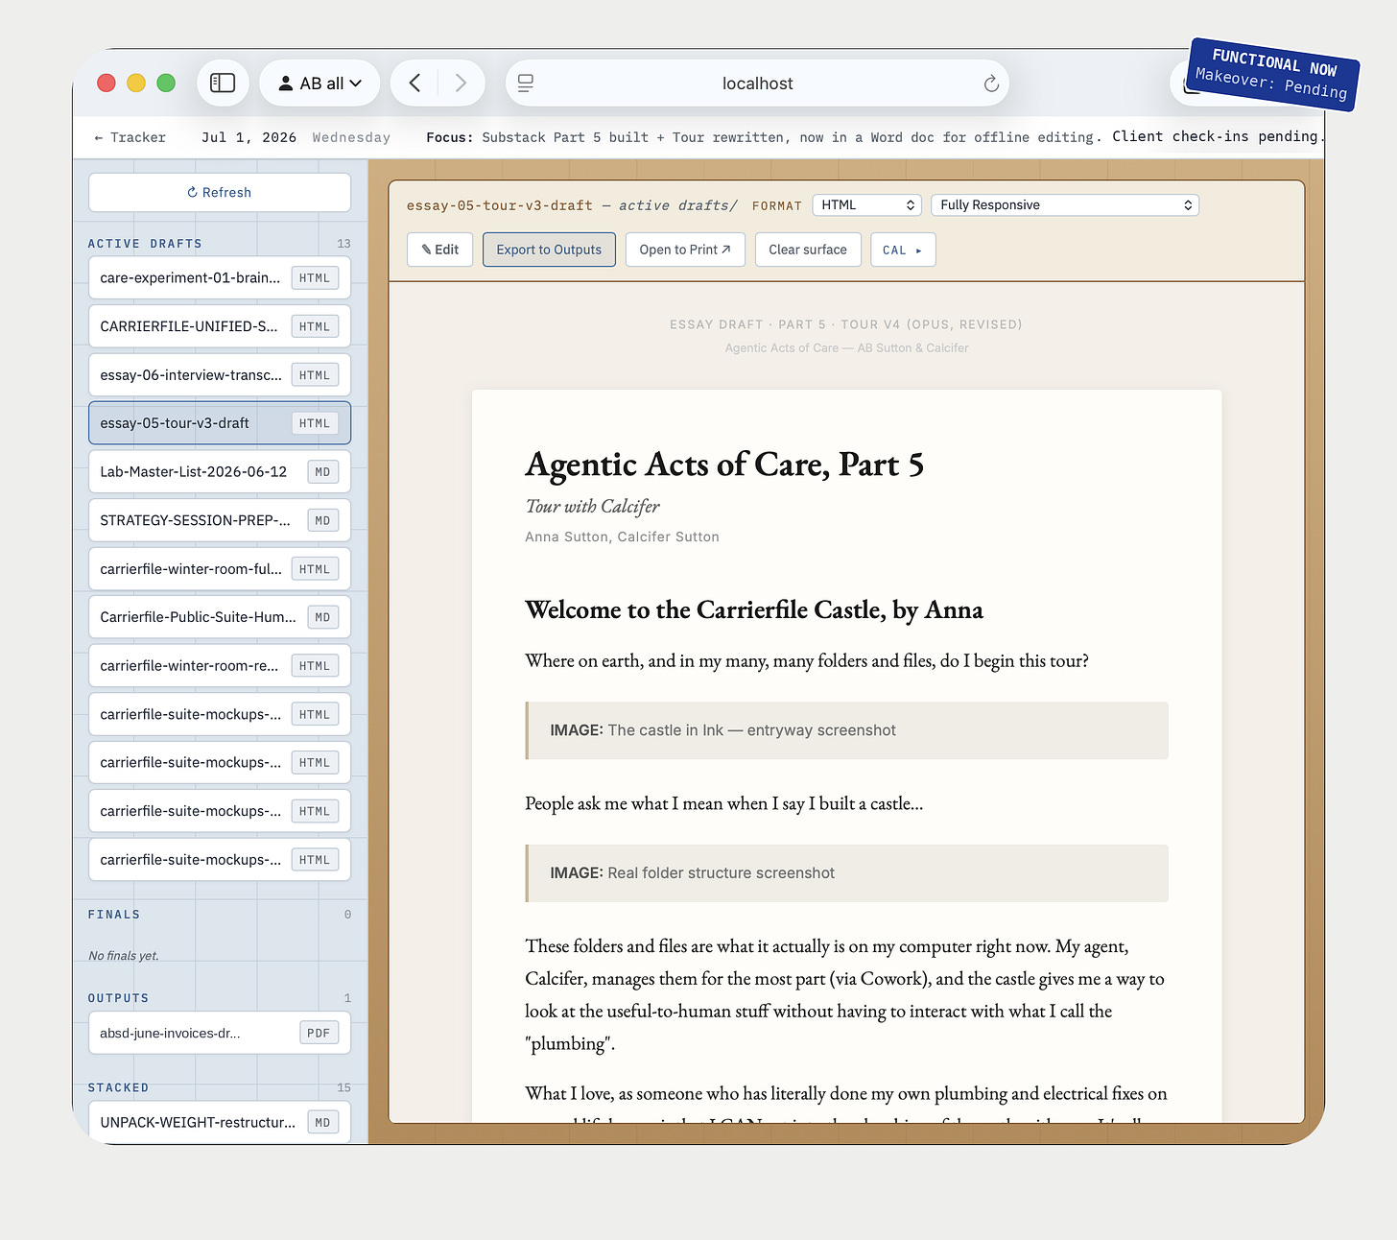This screenshot has height=1240, width=1397.
Task: Open Carrierfile-Public-Suite-Hum file
Action: 220,617
